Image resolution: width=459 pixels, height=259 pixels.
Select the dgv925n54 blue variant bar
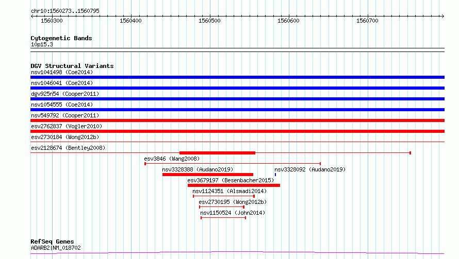[x=237, y=99]
